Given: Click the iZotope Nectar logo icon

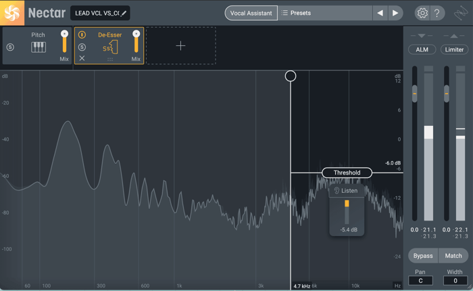Looking at the screenshot, I should [x=12, y=13].
